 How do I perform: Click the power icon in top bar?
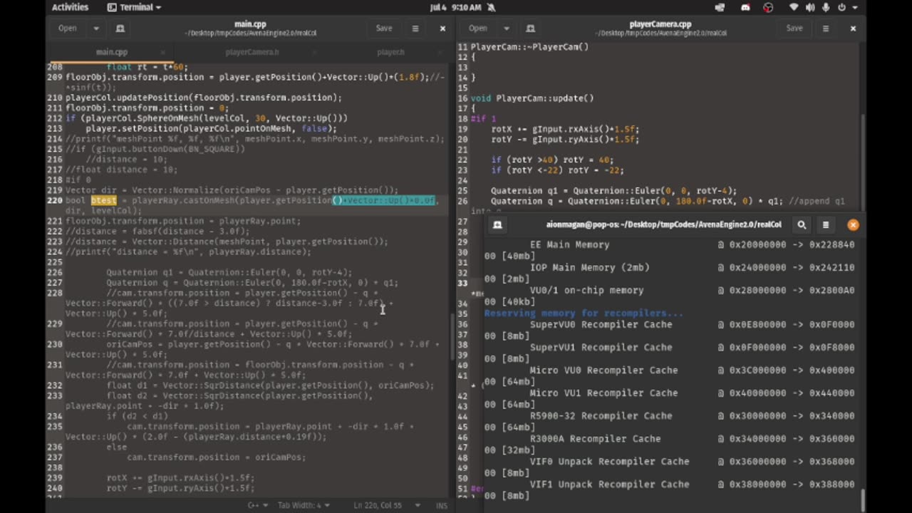pyautogui.click(x=841, y=7)
